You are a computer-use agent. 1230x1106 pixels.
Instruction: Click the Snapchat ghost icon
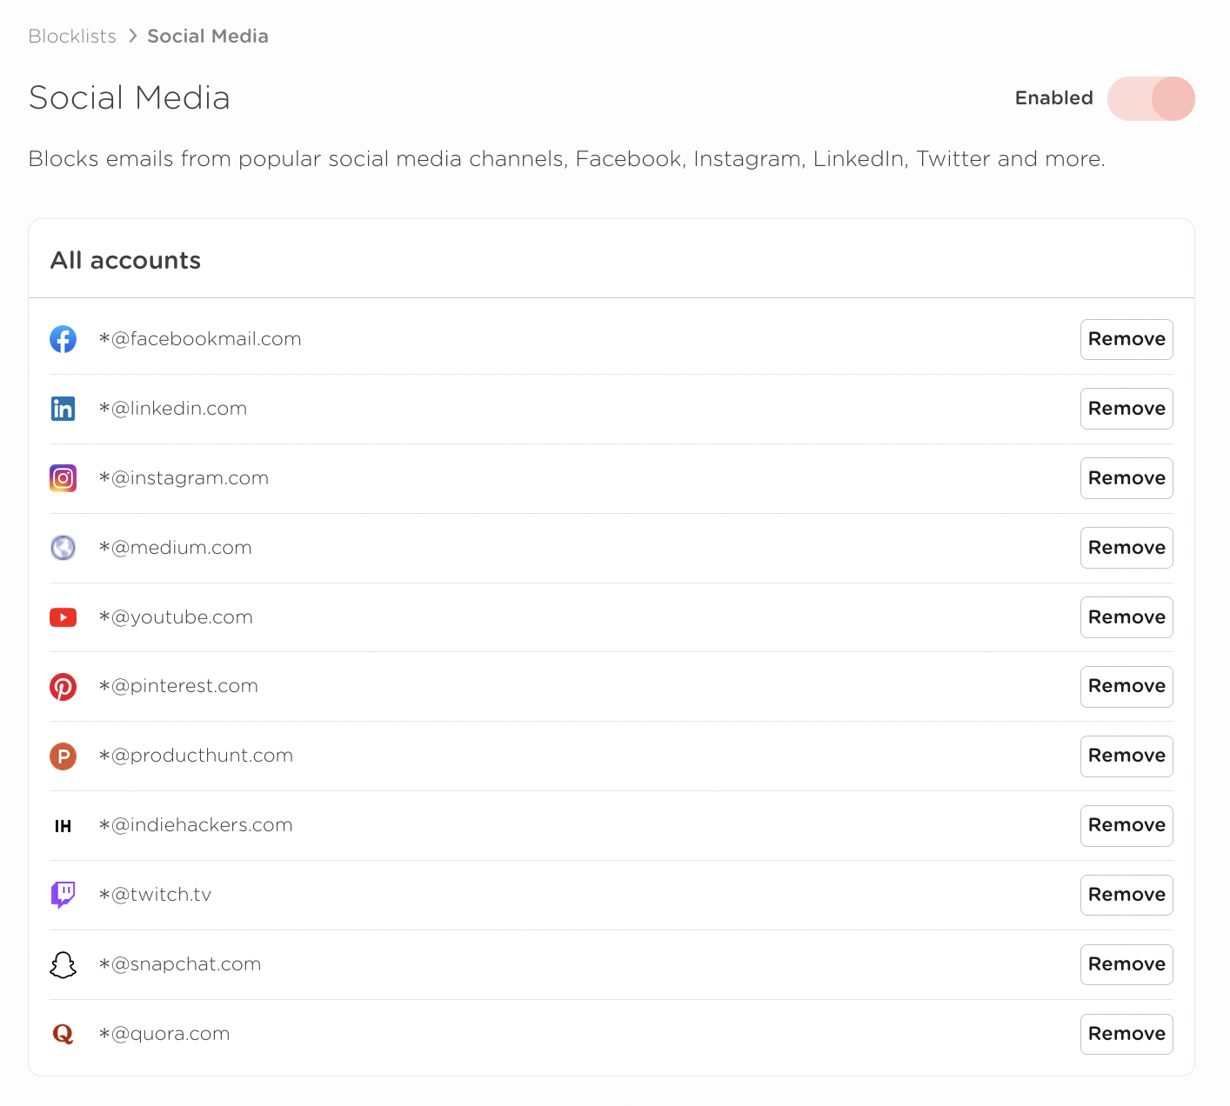tap(63, 964)
